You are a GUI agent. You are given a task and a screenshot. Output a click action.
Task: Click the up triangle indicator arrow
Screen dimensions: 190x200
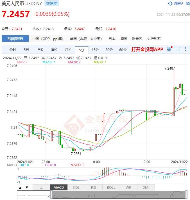21,188
